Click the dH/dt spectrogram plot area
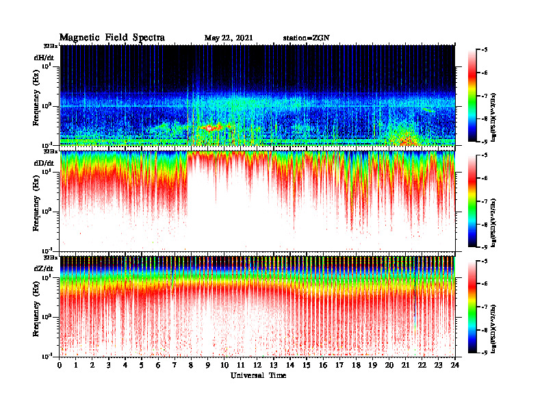Screen dimensions: 542x419 tap(257, 95)
